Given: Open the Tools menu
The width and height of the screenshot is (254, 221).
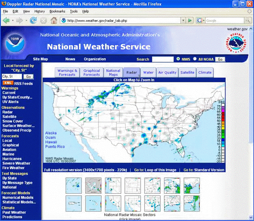Looking at the screenshot, I should click(x=74, y=11).
